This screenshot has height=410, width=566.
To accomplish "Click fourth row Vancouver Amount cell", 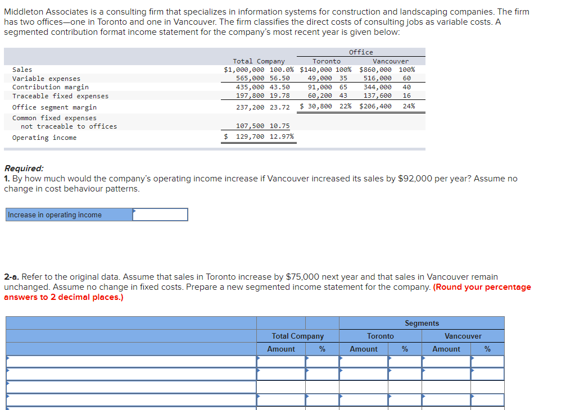I will [x=446, y=400].
